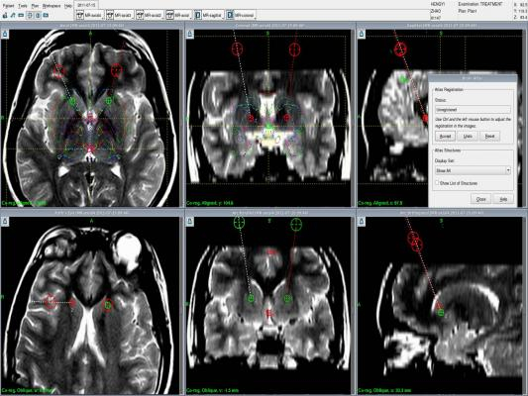The image size is (528, 396).
Task: Expand the arrow beside MR-coronal toolbar button
Action: pos(256,17)
